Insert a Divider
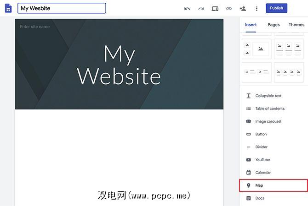 (x=274, y=147)
